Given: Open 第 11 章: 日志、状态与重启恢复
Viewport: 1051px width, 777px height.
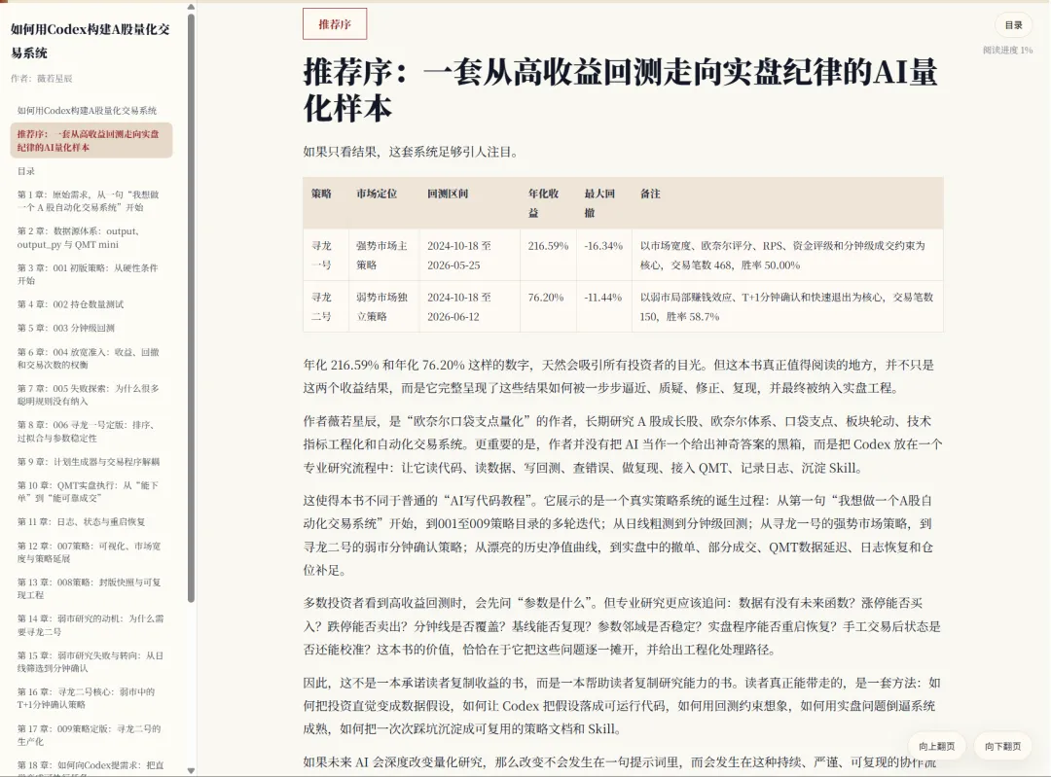Looking at the screenshot, I should [x=81, y=522].
